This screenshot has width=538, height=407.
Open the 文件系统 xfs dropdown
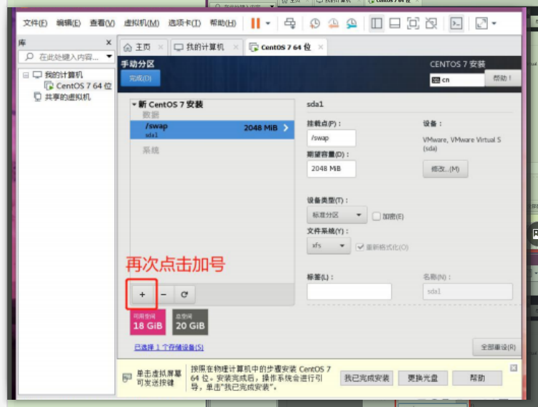[x=329, y=246]
